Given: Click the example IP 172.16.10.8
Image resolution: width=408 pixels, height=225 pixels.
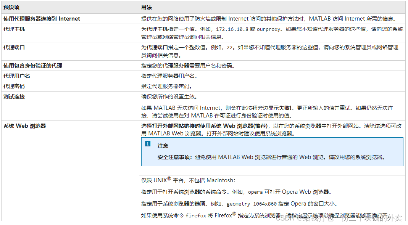Looking at the screenshot, I should 232,29.
